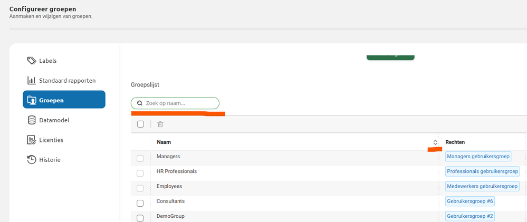Click the Zoek op naam search field
This screenshot has width=527, height=222.
[179, 103]
